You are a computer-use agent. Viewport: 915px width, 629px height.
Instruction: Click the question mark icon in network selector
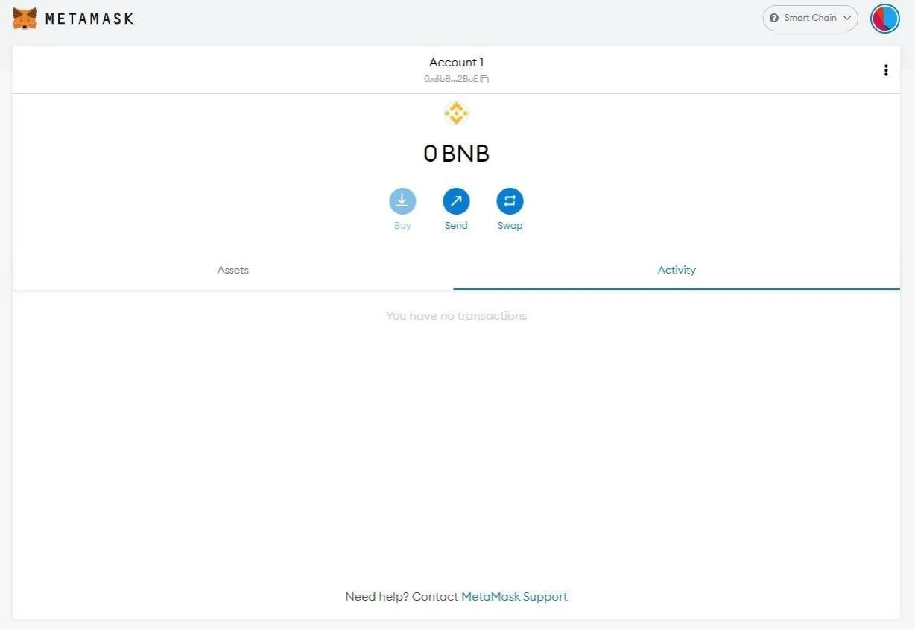[774, 18]
